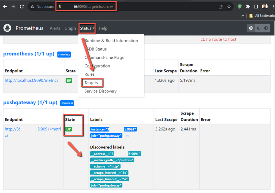The width and height of the screenshot is (275, 193).
Task: Open the Chrome three-dot menu
Action: pos(273,6)
